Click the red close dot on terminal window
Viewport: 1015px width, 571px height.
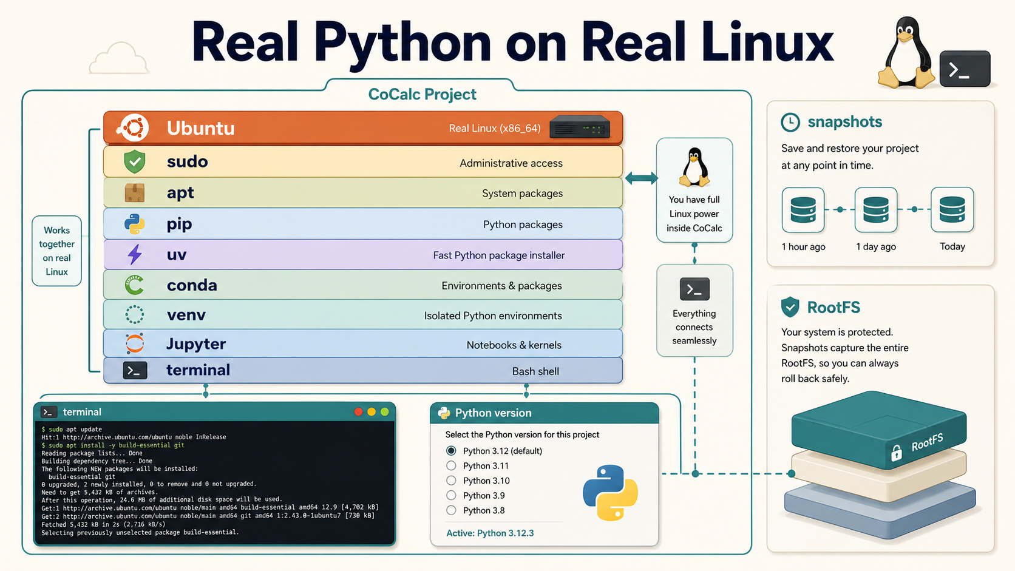click(x=358, y=411)
